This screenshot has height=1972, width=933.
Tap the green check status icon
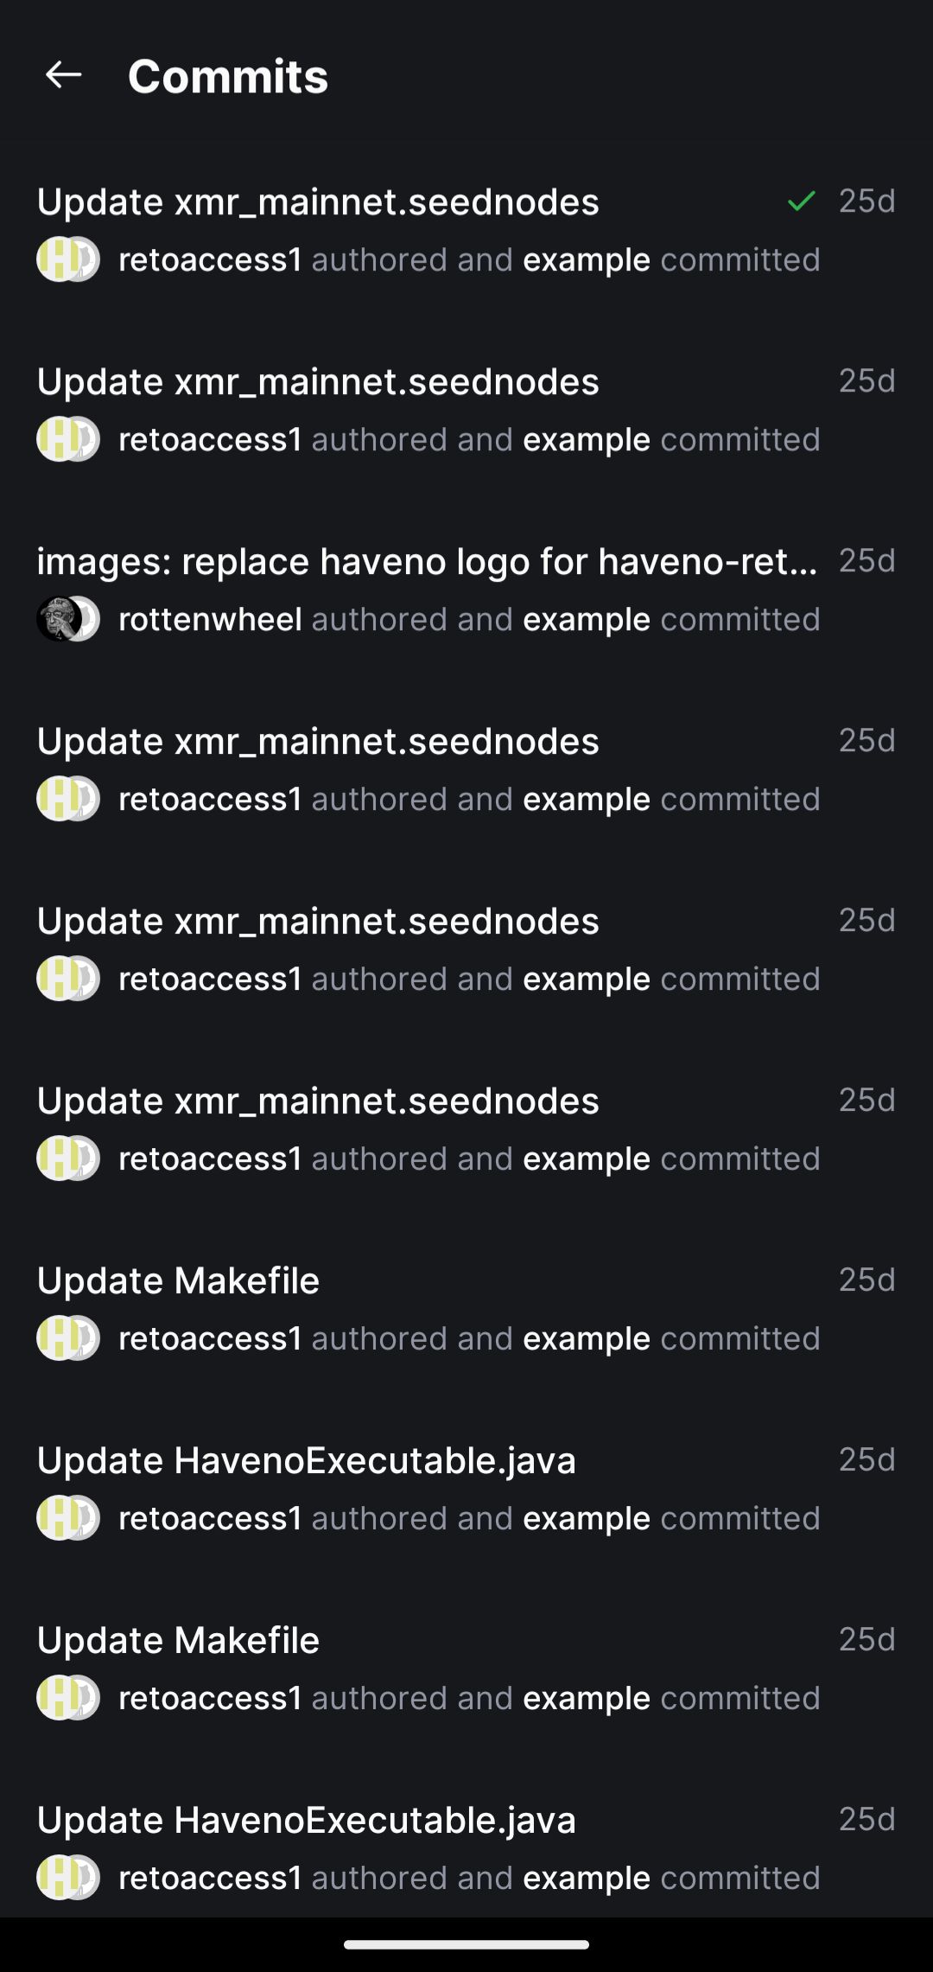[802, 201]
